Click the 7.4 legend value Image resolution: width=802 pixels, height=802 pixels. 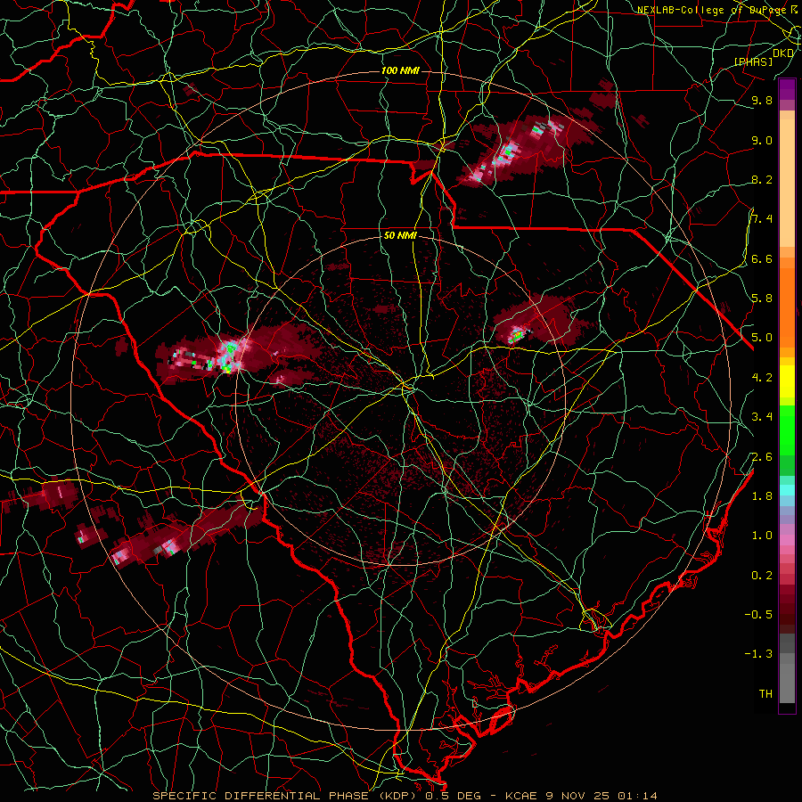762,219
